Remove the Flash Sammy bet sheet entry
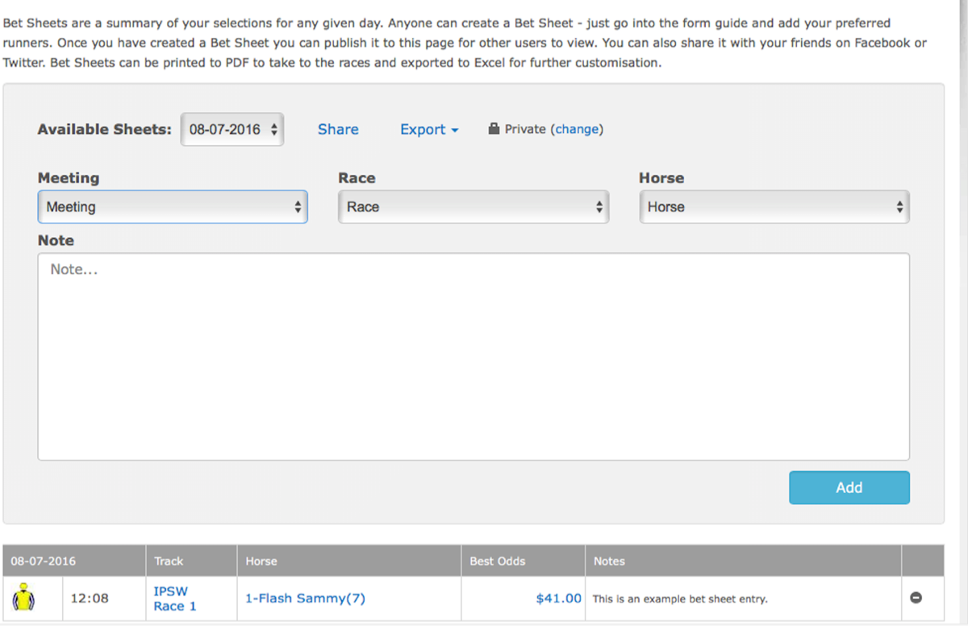This screenshot has height=626, width=968. click(x=916, y=598)
